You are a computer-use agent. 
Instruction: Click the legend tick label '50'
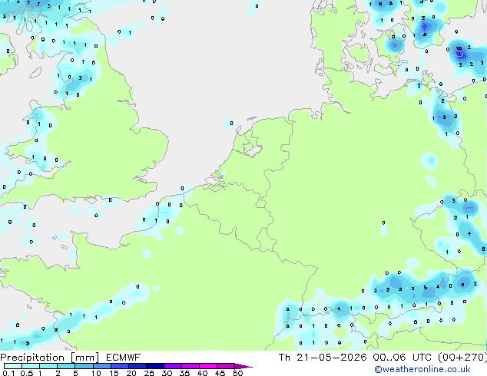237,373
